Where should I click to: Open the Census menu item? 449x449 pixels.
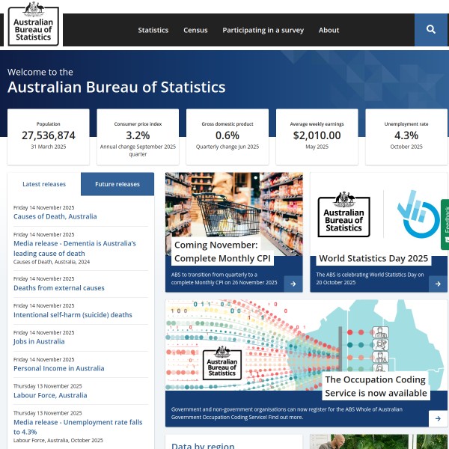[x=195, y=31]
